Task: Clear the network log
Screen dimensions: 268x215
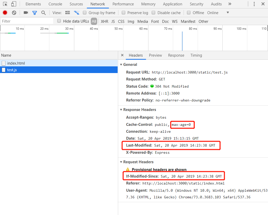Action: 14,13
